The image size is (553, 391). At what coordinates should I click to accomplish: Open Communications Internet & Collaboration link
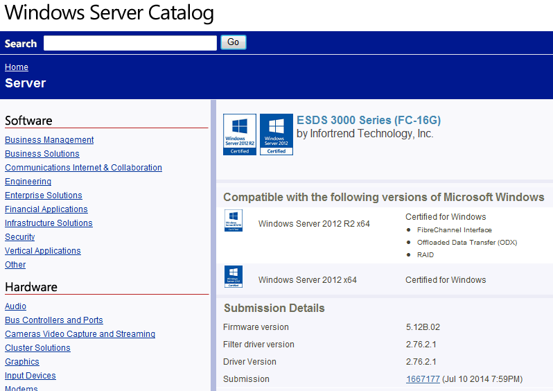pyautogui.click(x=83, y=167)
